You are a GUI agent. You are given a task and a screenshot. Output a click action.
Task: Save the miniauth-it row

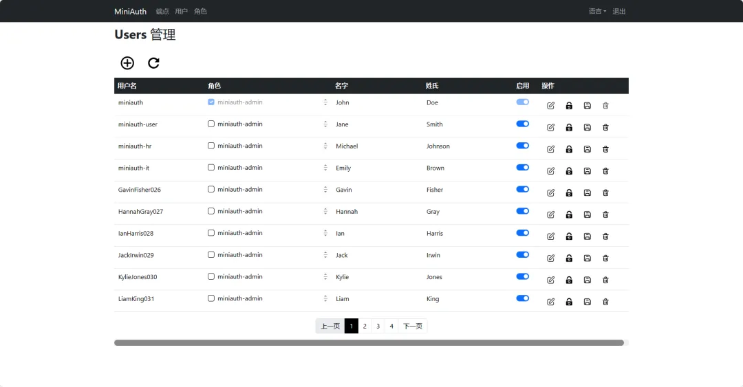coord(587,171)
